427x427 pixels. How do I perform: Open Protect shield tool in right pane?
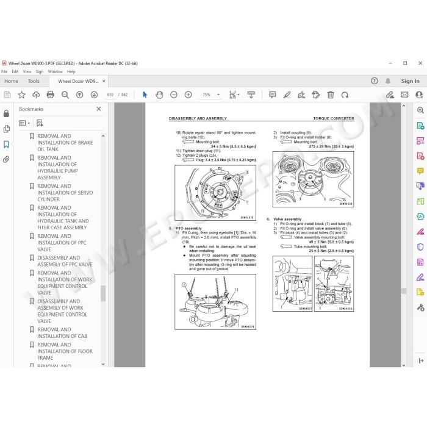click(x=420, y=246)
